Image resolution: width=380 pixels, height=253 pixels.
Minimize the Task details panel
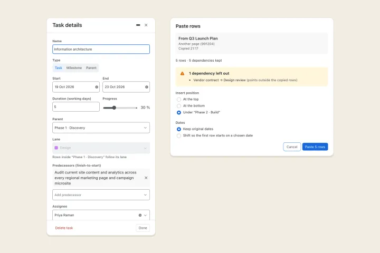click(x=138, y=25)
